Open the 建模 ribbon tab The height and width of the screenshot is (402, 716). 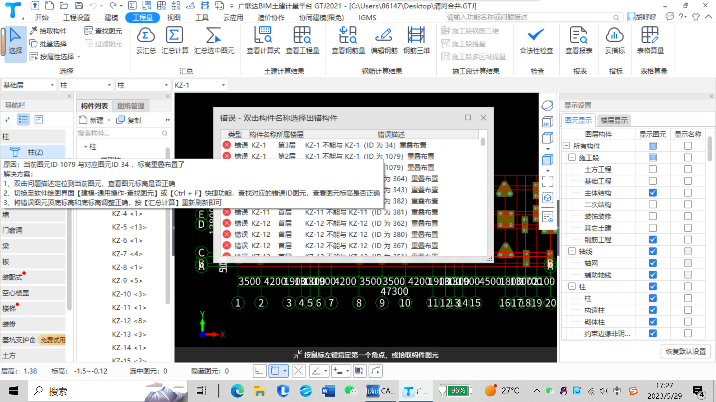(x=111, y=17)
